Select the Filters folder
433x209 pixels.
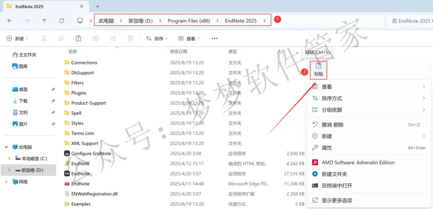tap(77, 83)
